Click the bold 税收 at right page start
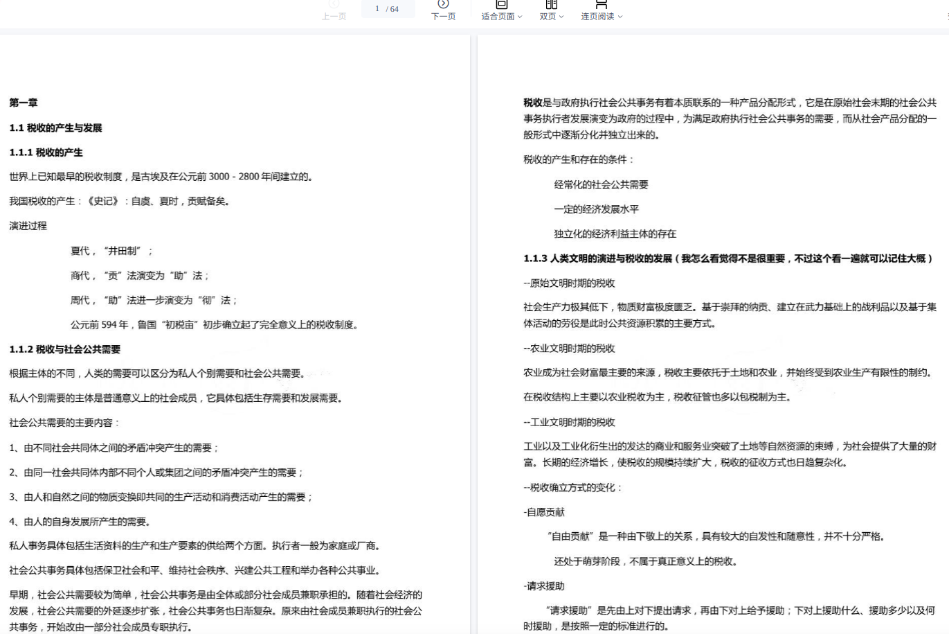The width and height of the screenshot is (949, 634). coord(532,103)
